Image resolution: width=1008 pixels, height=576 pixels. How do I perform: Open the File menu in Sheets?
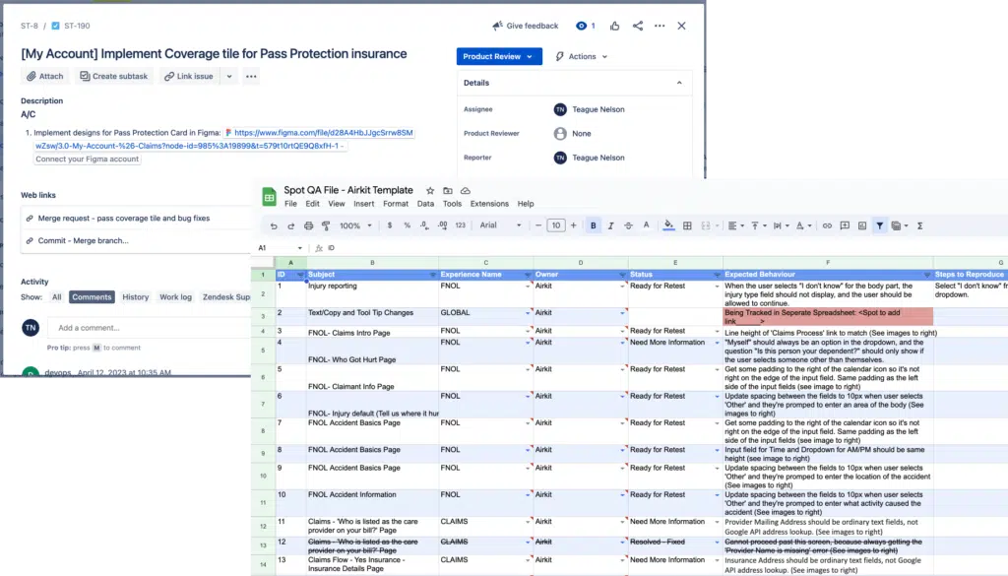[290, 204]
